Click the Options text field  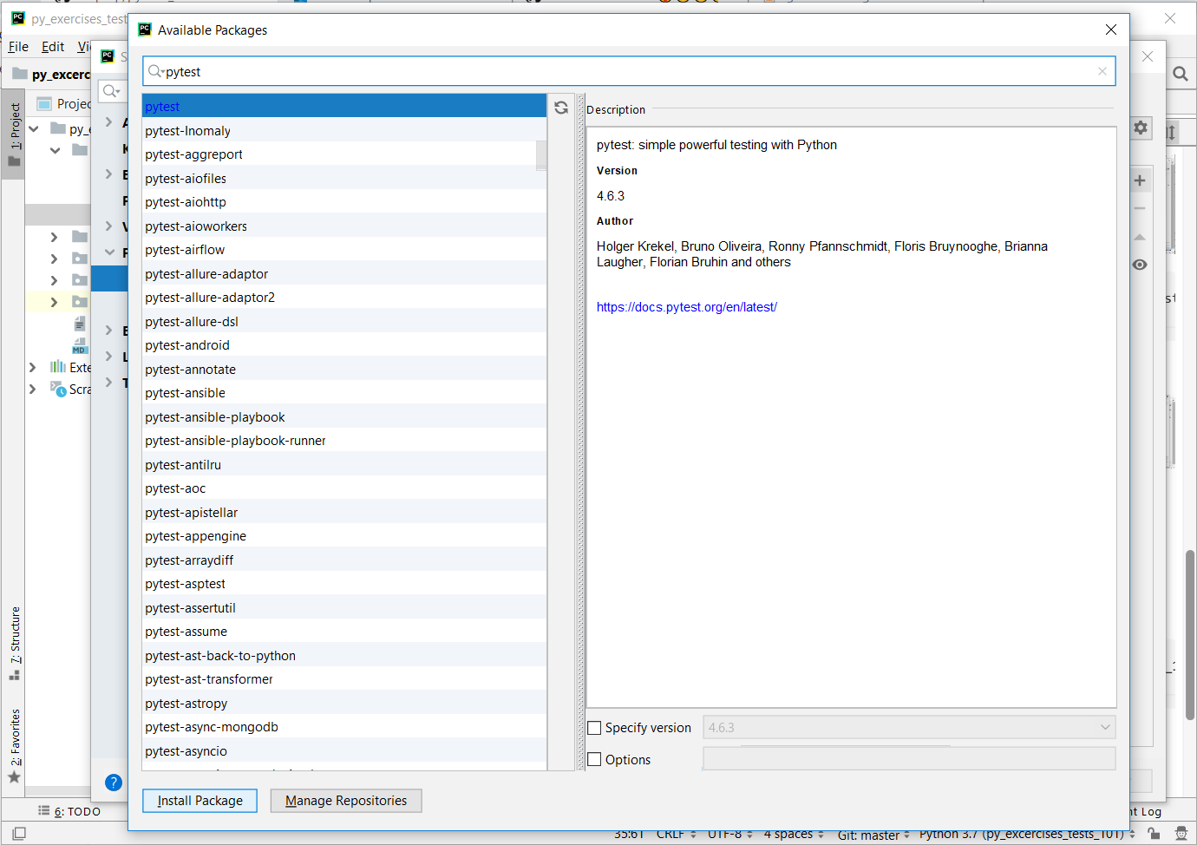coord(909,759)
